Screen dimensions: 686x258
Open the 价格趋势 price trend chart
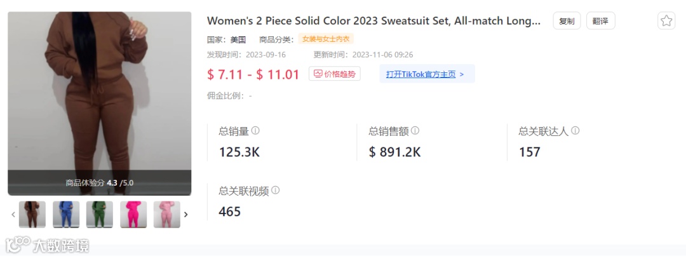(335, 74)
